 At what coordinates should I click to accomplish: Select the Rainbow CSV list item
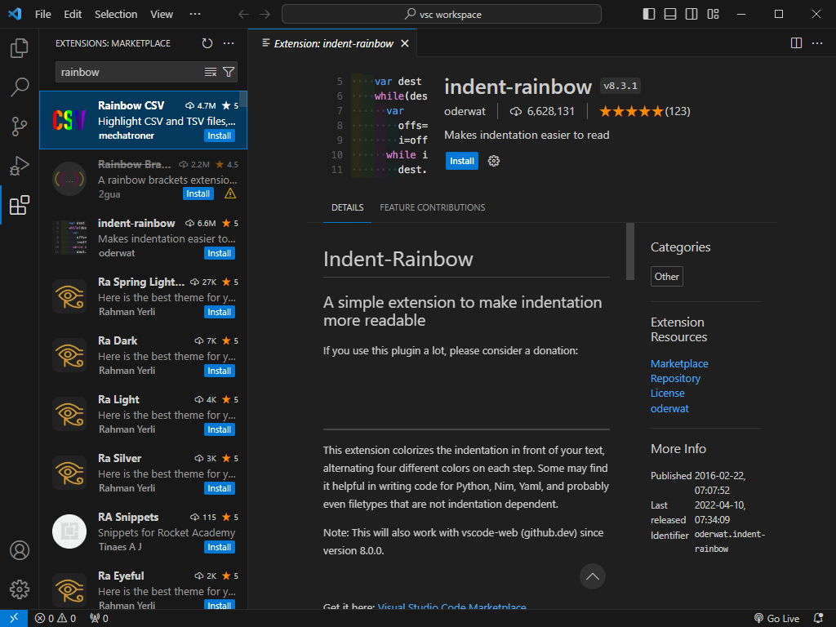coord(143,120)
